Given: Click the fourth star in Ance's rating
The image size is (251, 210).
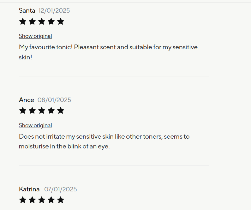Looking at the screenshot, I should click(x=51, y=111).
